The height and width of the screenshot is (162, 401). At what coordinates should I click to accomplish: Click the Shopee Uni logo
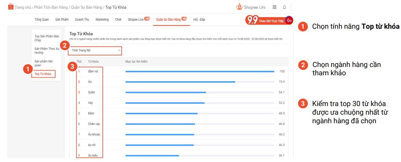point(251,7)
